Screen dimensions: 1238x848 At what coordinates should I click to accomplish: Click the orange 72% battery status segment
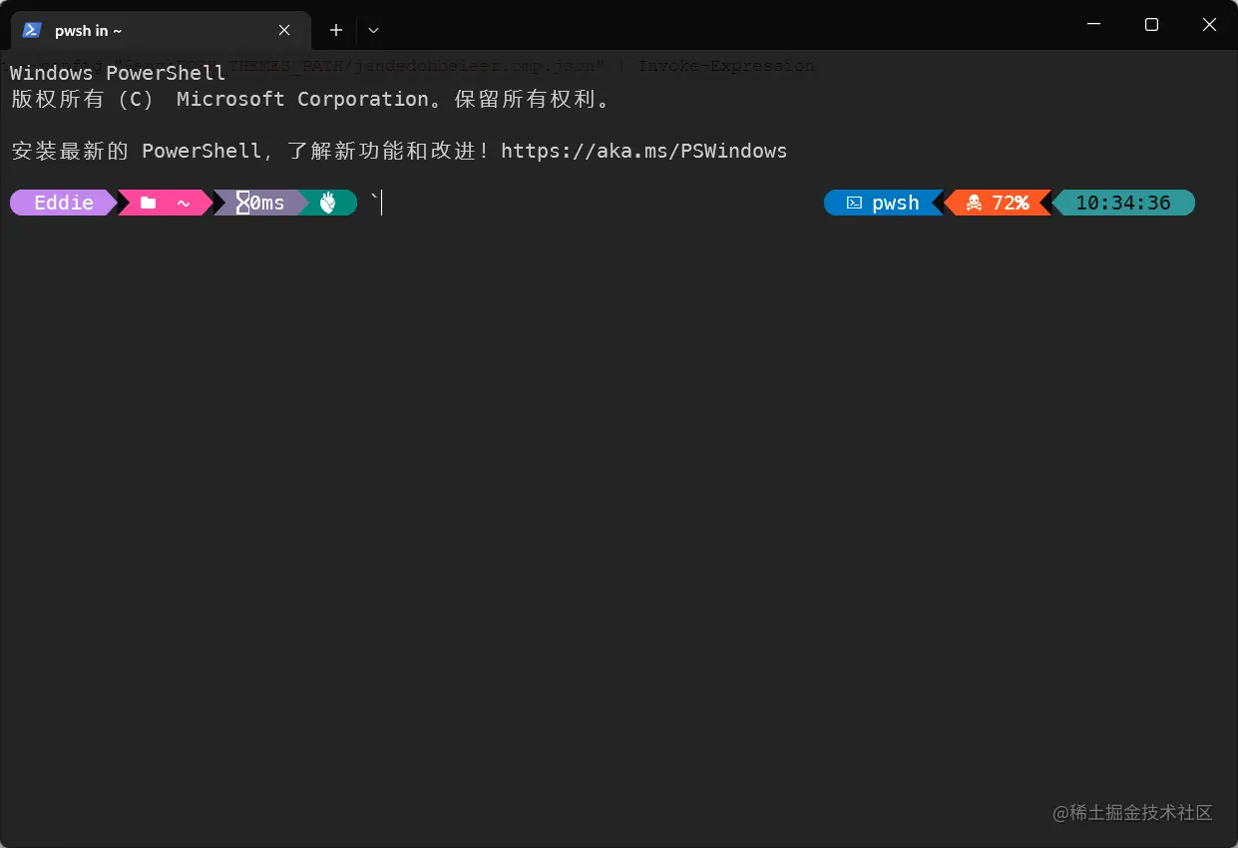(1000, 203)
